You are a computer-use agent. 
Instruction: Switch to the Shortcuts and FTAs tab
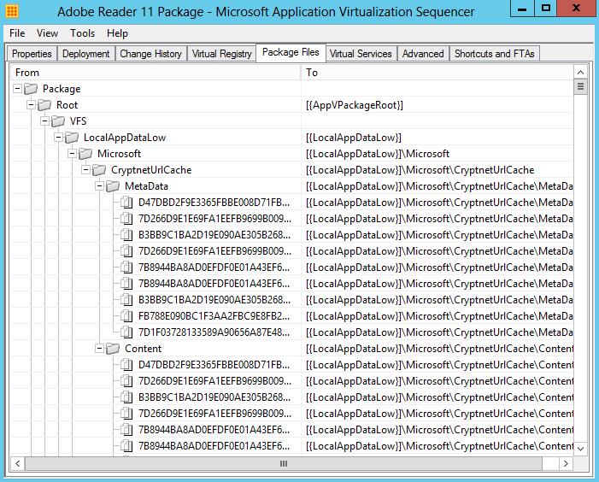[x=495, y=54]
